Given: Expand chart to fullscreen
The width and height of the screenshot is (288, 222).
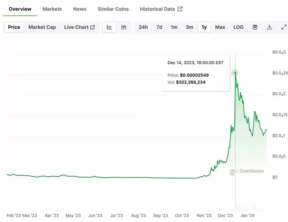Looking at the screenshot, I should [284, 27].
